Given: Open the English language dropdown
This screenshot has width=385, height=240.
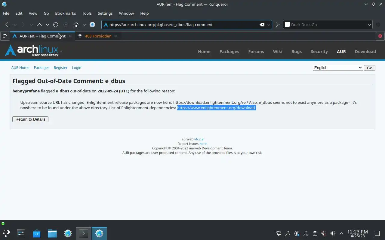Looking at the screenshot, I should [338, 68].
